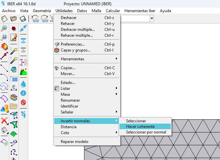The image size is (220, 160).
Task: Click the blue polyline with points icon
Action: click(14, 152)
